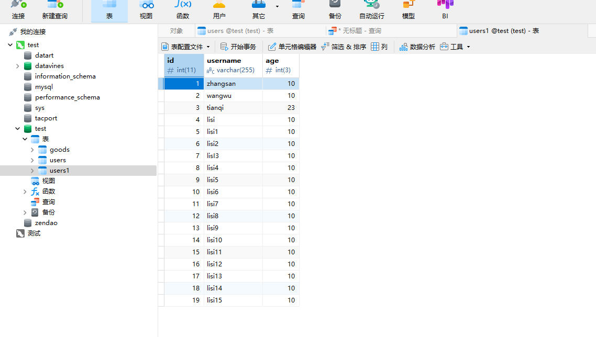Open the 备份 (Backup) toolbar icon
Screen dimensions: 596x337
click(x=335, y=9)
